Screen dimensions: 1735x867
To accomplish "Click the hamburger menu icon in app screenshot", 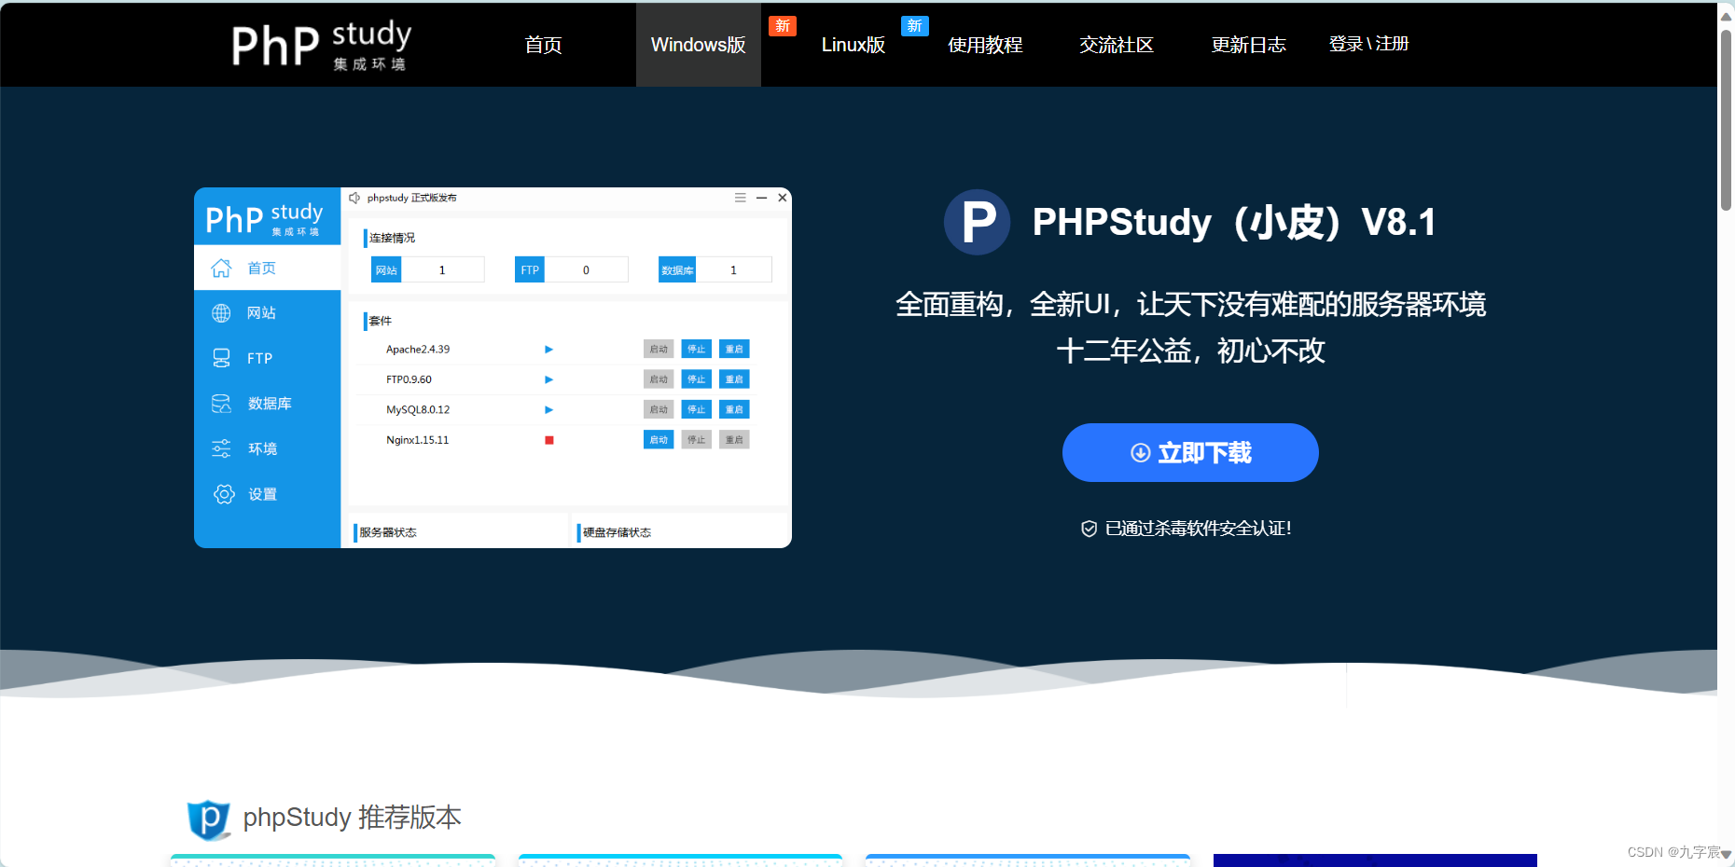I will [740, 198].
